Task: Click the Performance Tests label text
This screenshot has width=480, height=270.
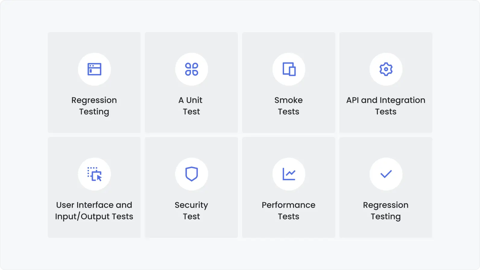Action: pyautogui.click(x=289, y=211)
